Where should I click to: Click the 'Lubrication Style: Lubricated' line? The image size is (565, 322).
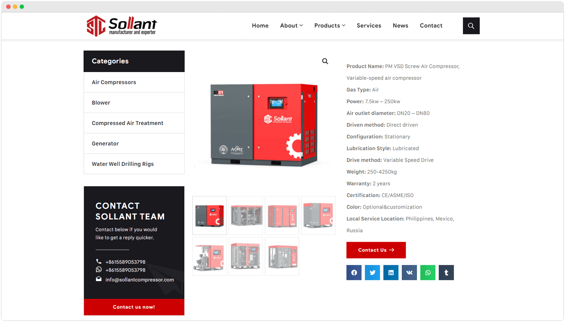[x=383, y=148]
